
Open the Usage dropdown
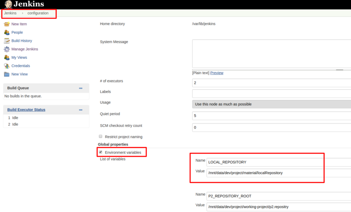[x=272, y=104]
